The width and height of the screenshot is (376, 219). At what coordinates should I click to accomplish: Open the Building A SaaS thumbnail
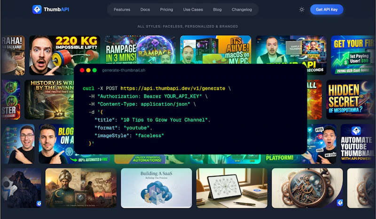coord(157,188)
